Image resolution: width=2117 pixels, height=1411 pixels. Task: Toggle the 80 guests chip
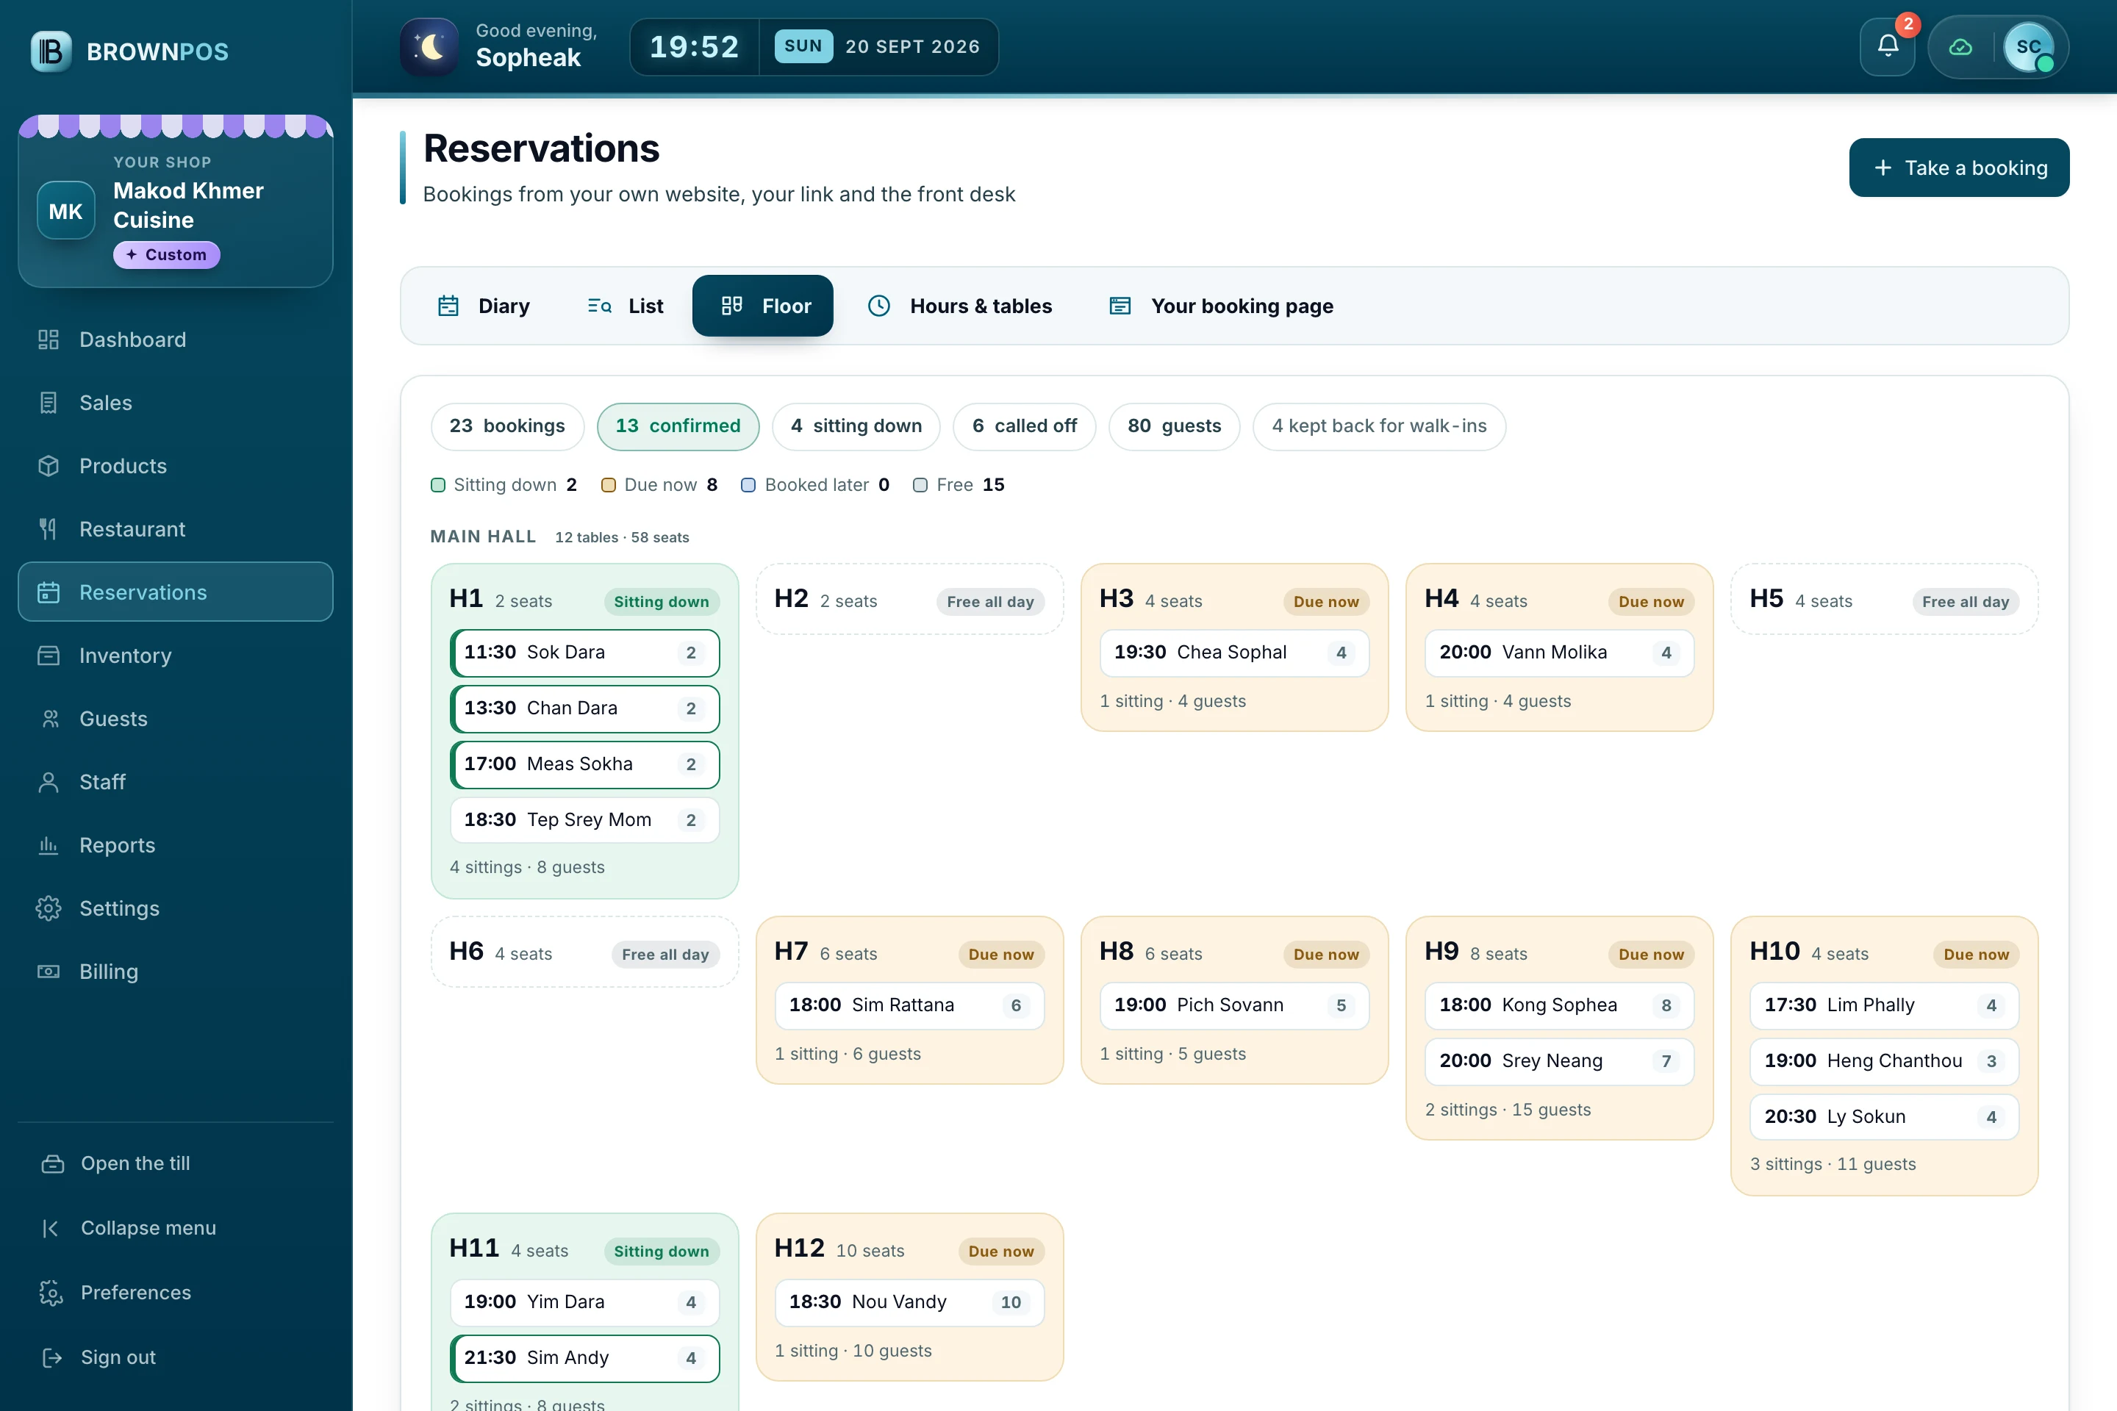(x=1174, y=426)
